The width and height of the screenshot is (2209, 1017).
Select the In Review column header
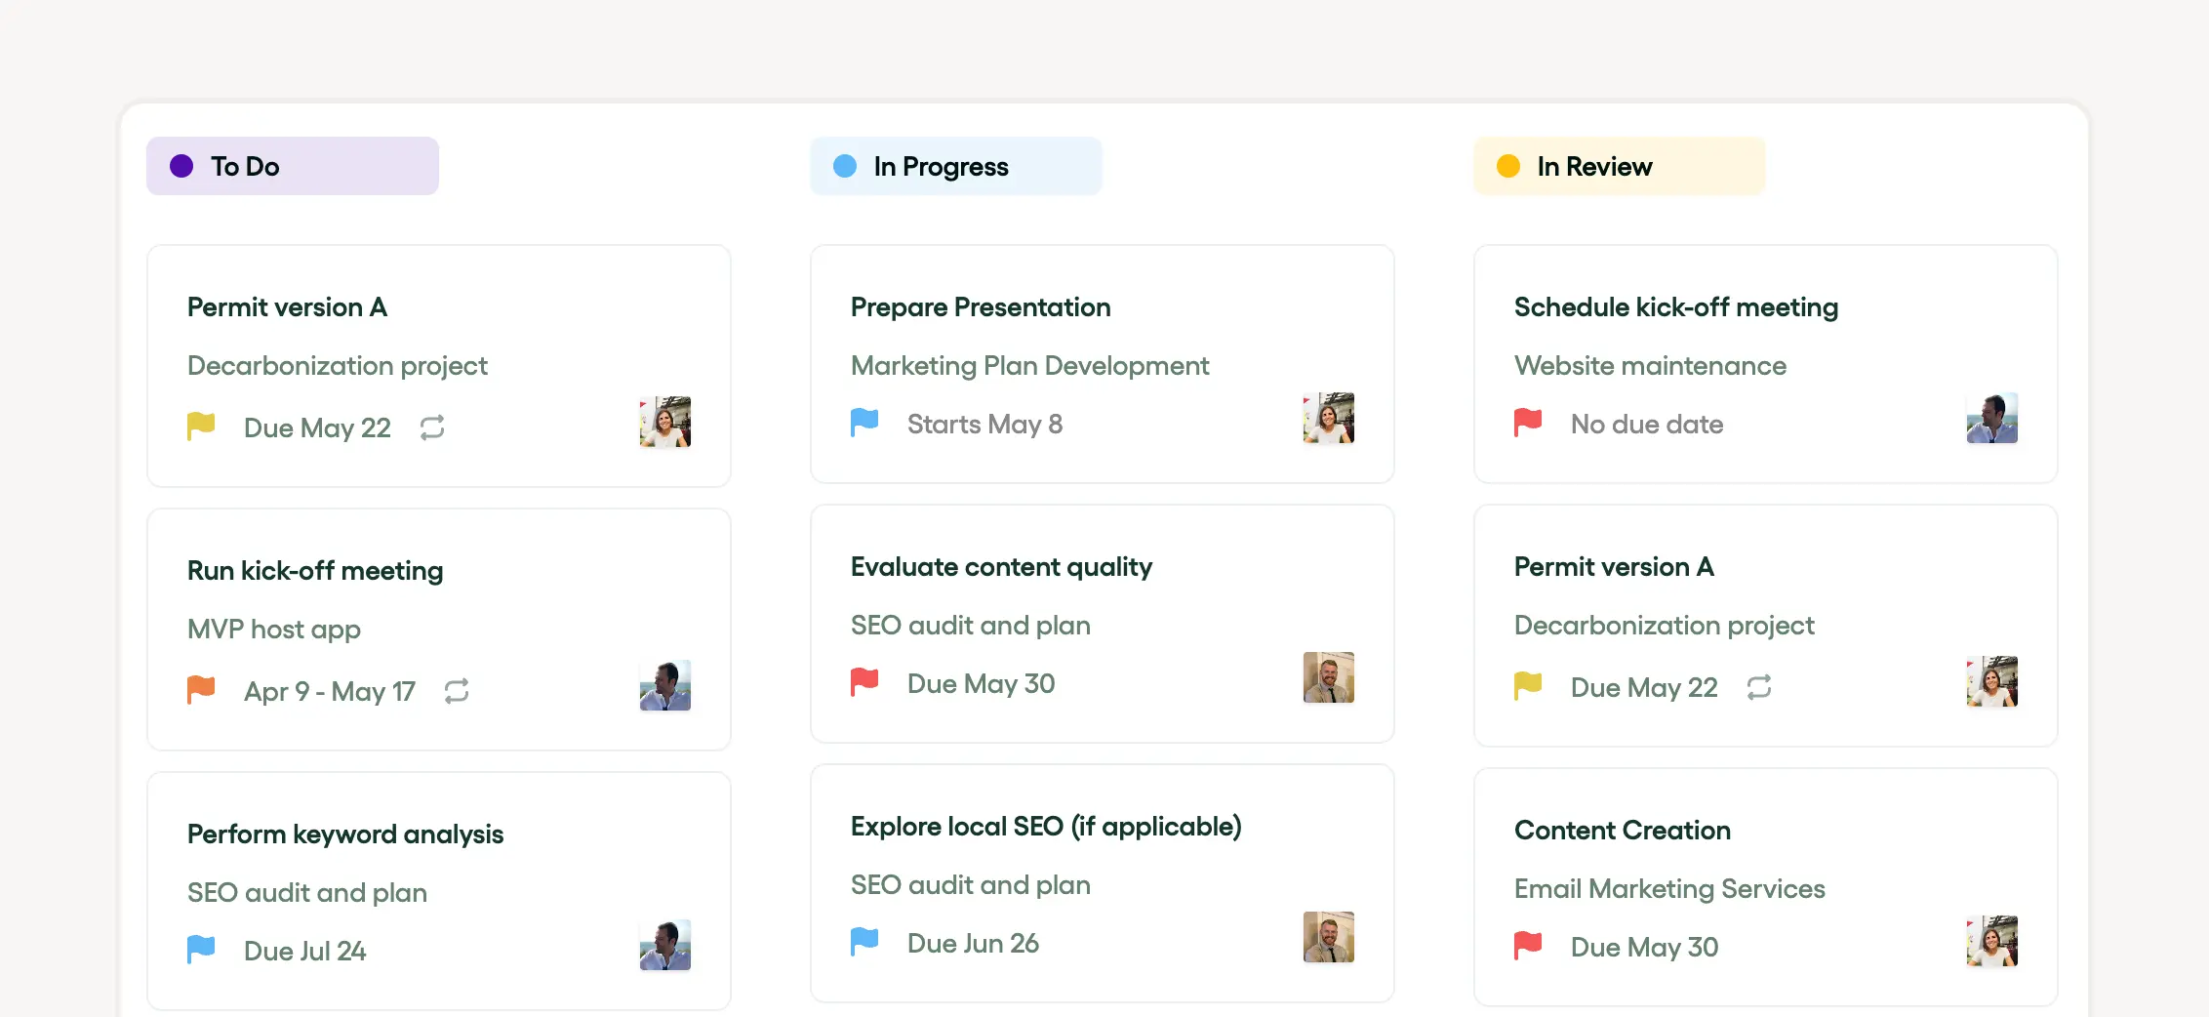1620,166
